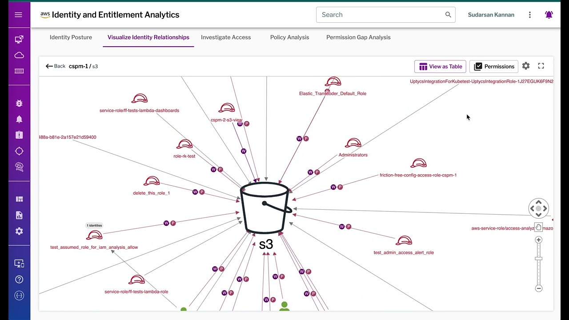Viewport: 569px width, 320px height.
Task: Click the devices monitor icon in the sidebar
Action: coord(19,40)
